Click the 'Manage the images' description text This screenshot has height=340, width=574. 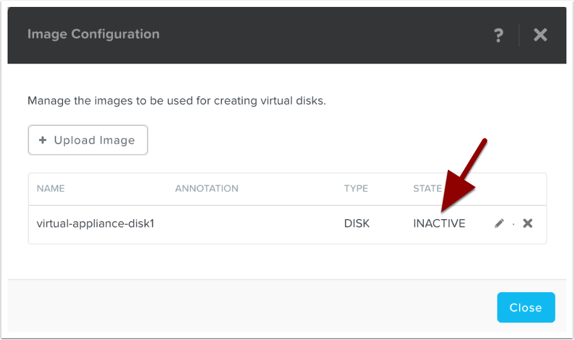[177, 101]
